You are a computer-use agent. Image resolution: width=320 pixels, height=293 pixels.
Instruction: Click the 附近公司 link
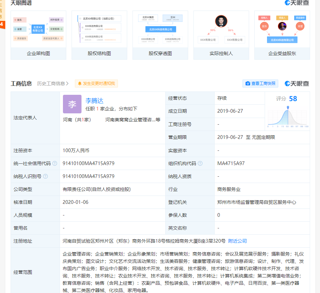pyautogui.click(x=237, y=241)
